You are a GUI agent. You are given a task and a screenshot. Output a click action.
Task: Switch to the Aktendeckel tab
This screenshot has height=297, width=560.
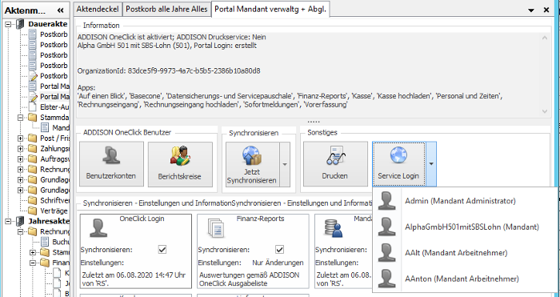pos(98,9)
